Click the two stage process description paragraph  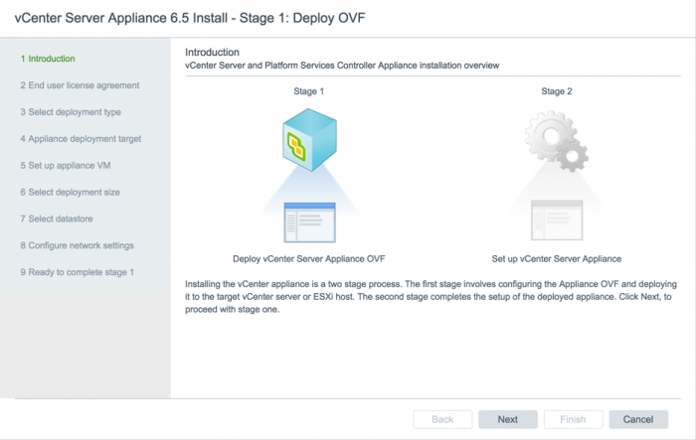431,297
